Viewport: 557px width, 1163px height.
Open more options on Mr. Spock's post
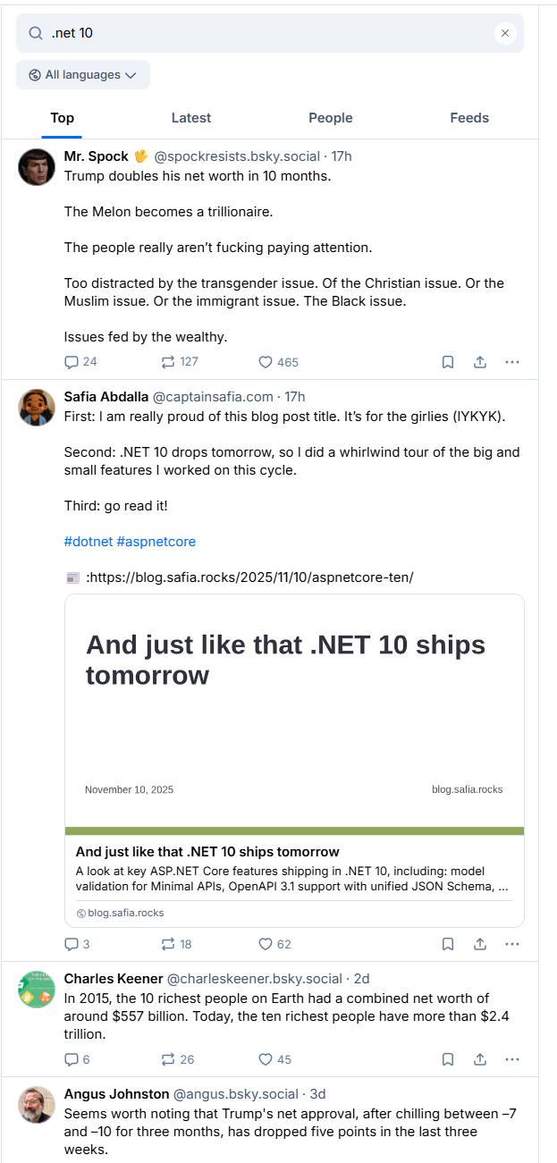tap(512, 362)
